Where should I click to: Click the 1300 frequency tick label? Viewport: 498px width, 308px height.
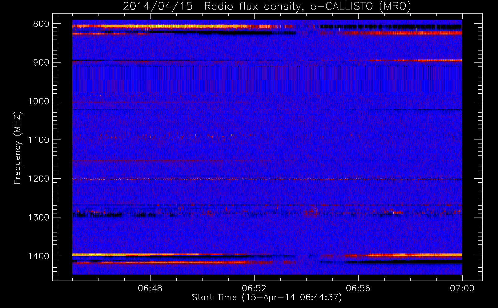pos(38,217)
